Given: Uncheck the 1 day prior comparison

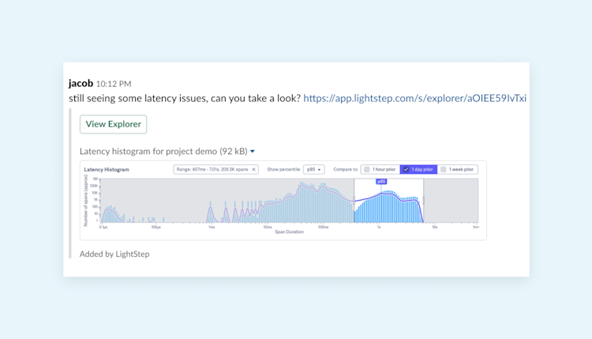Looking at the screenshot, I should click(x=418, y=169).
